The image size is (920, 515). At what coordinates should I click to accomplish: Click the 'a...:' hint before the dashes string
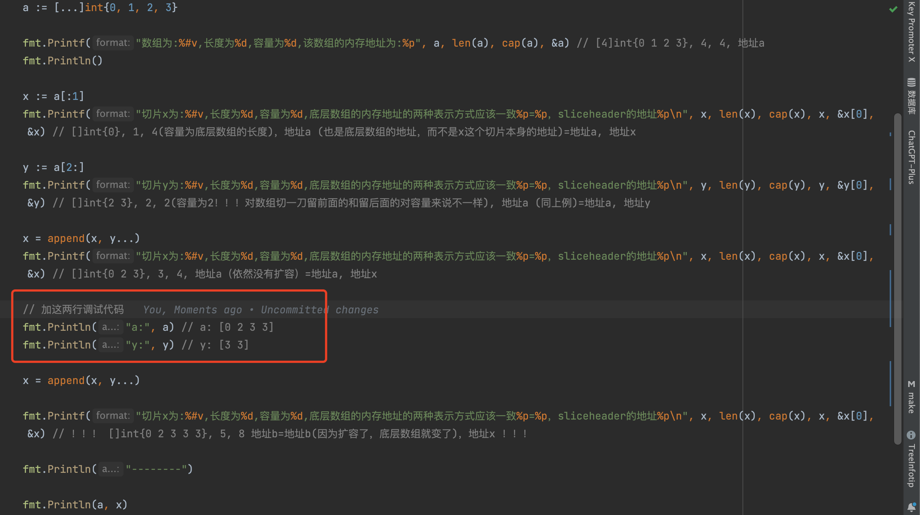coord(110,469)
